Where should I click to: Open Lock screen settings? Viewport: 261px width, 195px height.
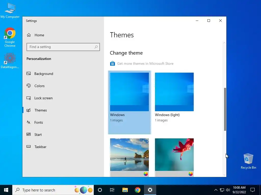pos(63,98)
